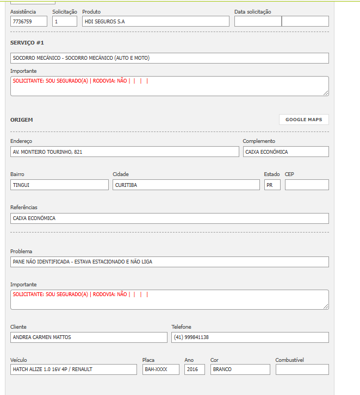Click the Importante text area under Serviço #1
This screenshot has height=395, width=360.
[170, 86]
